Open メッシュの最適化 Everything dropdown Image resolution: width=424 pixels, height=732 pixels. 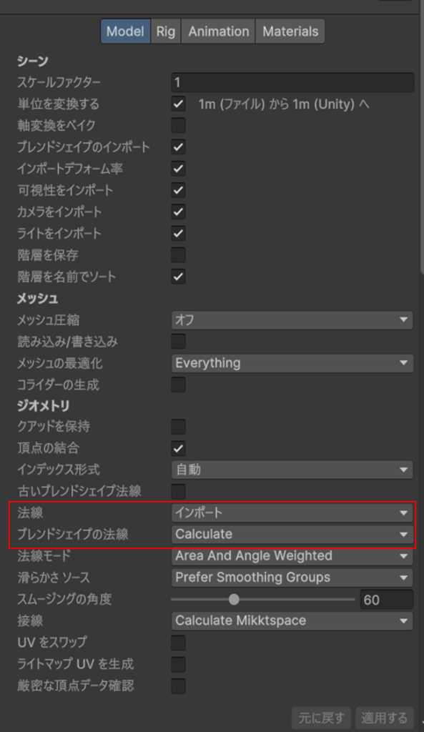point(292,363)
